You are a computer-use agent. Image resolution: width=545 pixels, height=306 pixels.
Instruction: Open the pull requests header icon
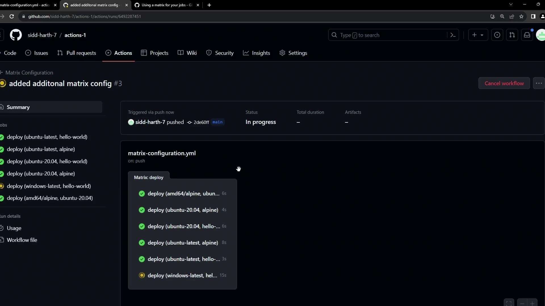pyautogui.click(x=512, y=35)
